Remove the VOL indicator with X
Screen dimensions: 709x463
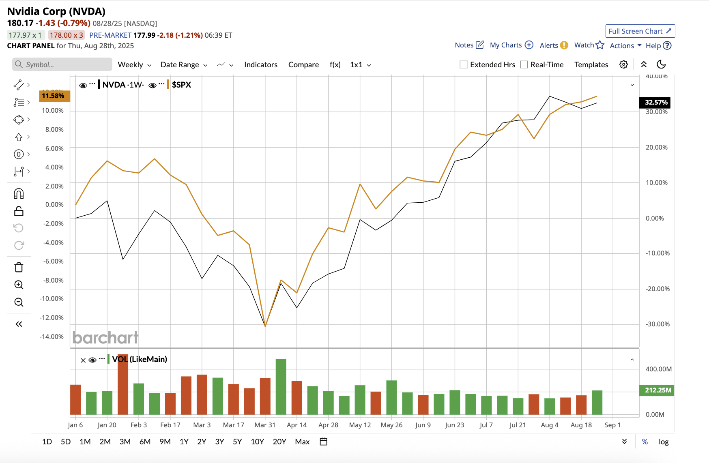83,360
